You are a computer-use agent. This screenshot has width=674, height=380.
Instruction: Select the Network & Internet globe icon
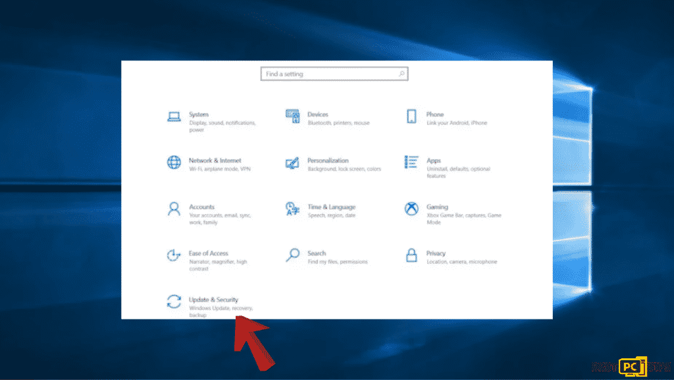tap(174, 162)
